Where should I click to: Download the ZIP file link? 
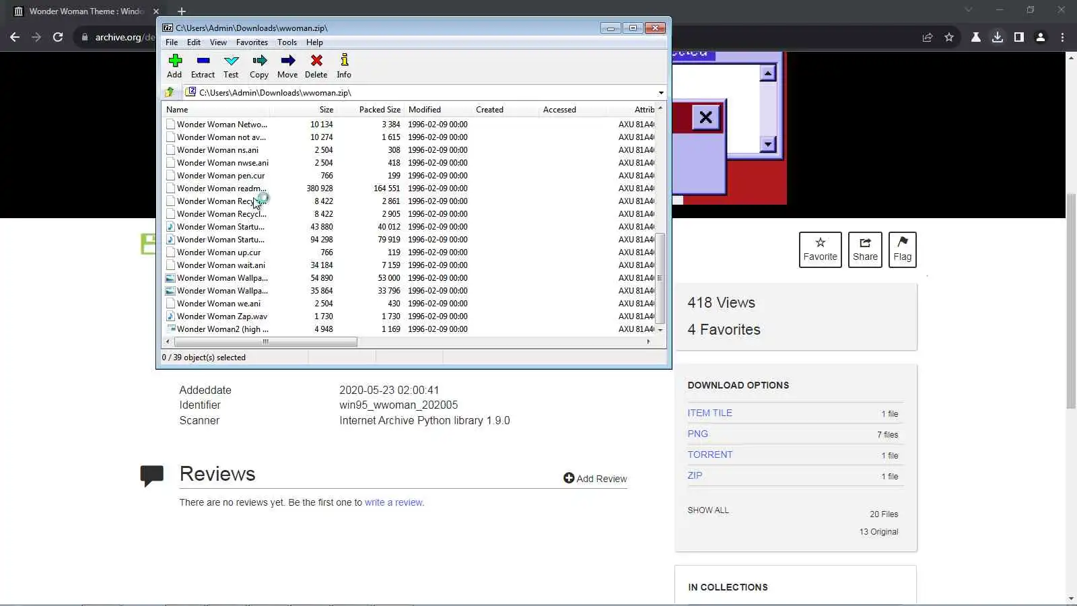click(695, 476)
